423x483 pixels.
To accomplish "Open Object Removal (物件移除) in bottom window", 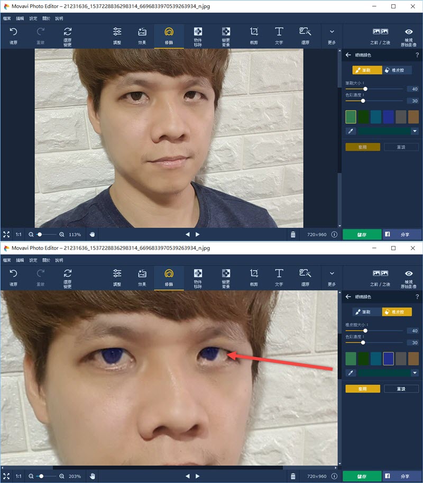I will [x=198, y=278].
